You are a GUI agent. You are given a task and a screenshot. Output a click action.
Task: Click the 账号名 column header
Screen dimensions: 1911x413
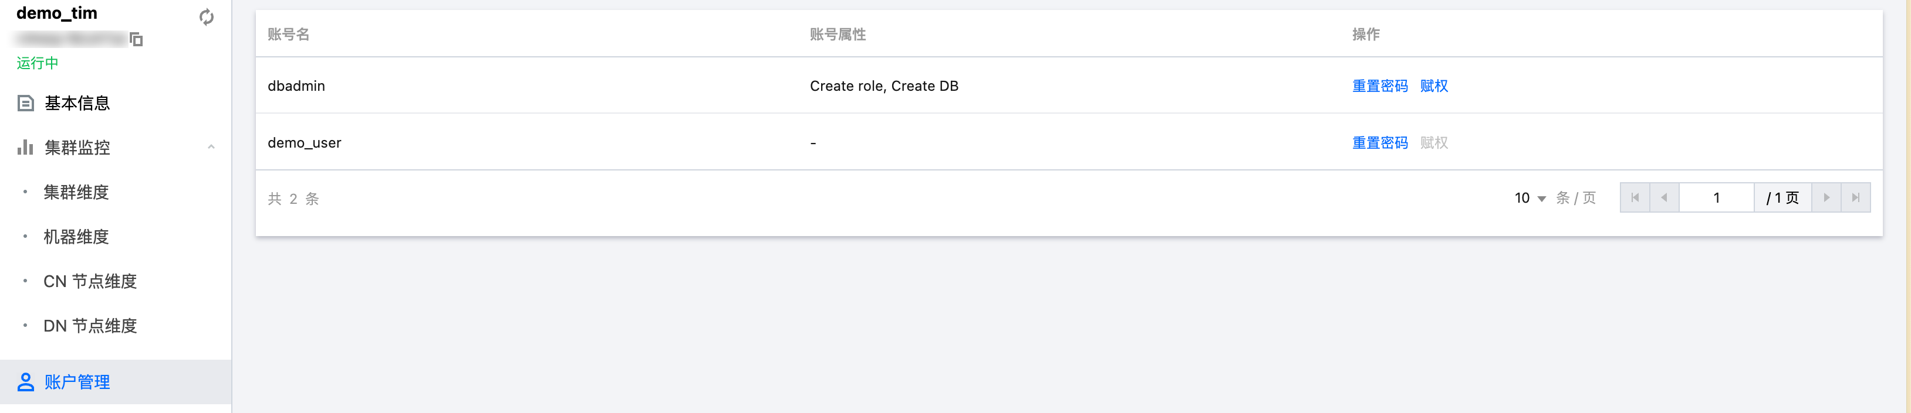tap(289, 34)
